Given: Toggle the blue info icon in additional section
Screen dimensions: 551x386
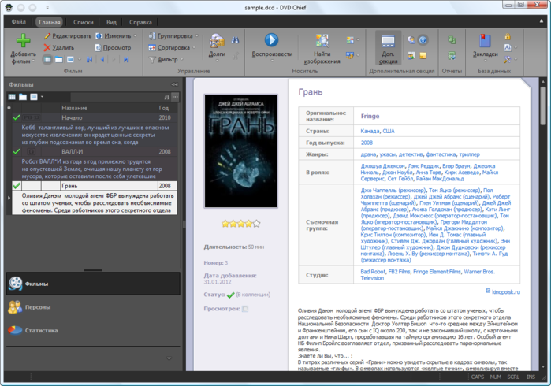Looking at the screenshot, I should 423,39.
